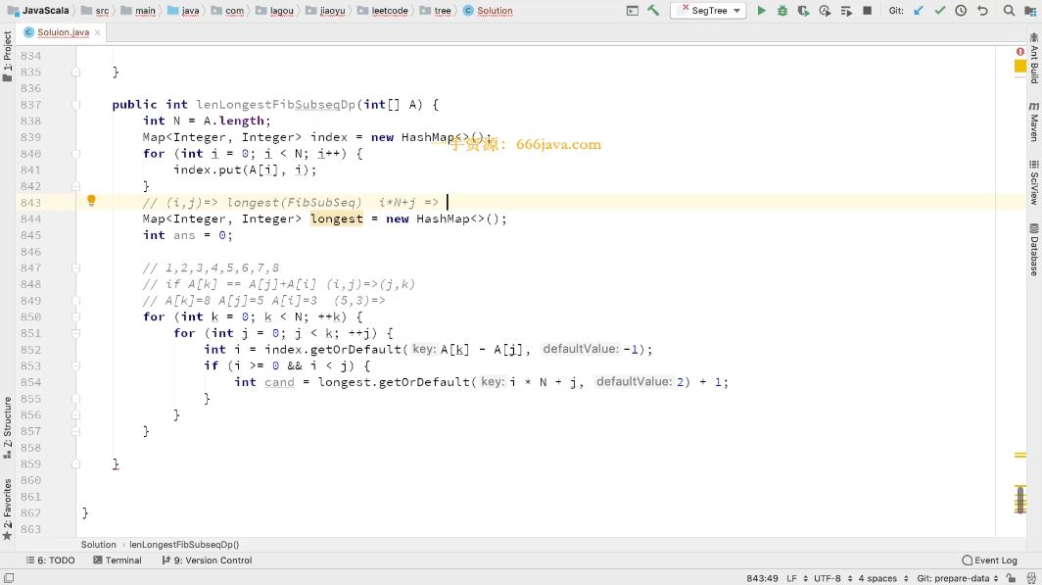Click the intention lightbulb on line 843
Screen dimensions: 1042x585
pos(91,201)
